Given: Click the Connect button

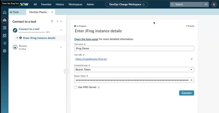Looking at the screenshot, I should 186,93.
